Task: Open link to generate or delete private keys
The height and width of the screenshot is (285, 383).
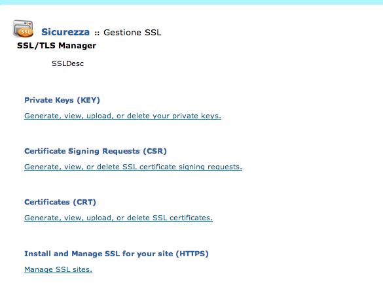Action: pyautogui.click(x=122, y=116)
